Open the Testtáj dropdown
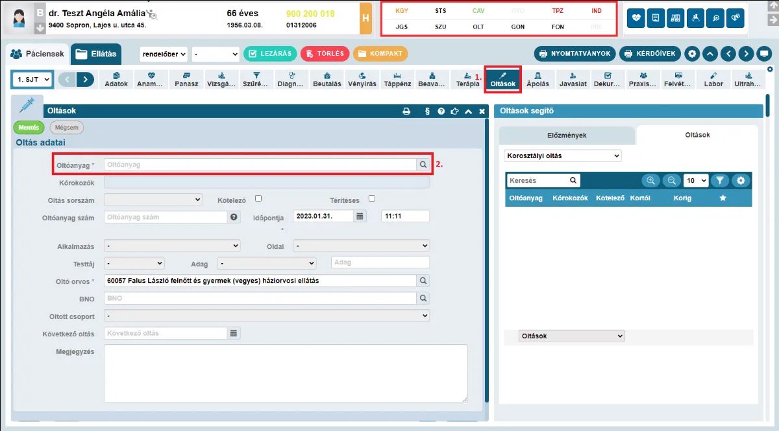This screenshot has height=431, width=779. pos(134,264)
